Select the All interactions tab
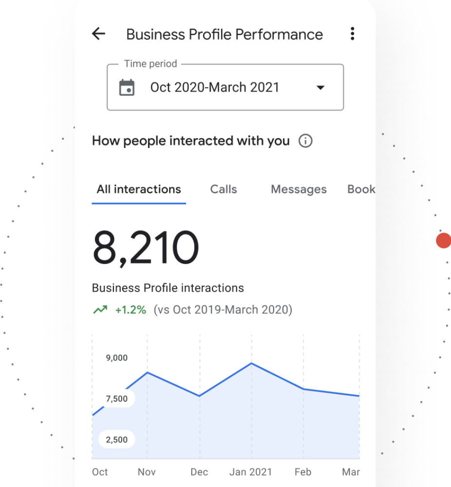This screenshot has width=451, height=487. pos(139,189)
